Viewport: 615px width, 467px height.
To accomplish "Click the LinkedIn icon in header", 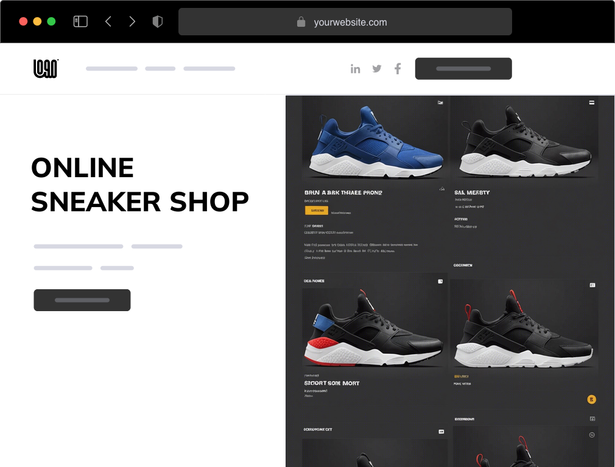I will click(355, 69).
